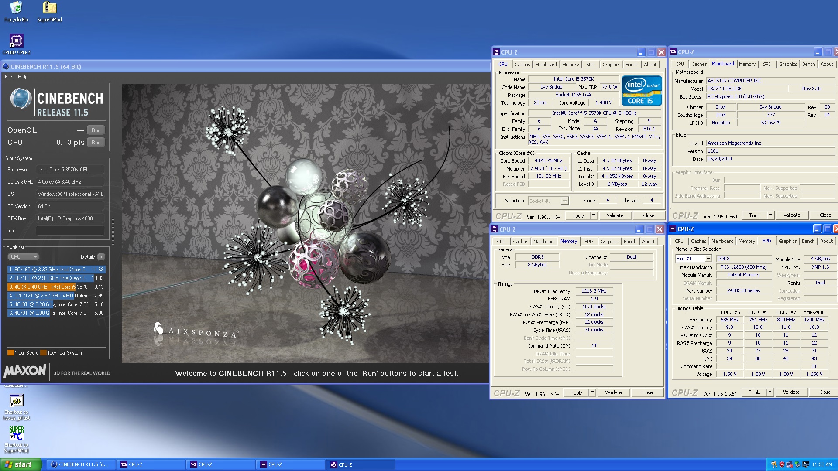Click Validate in CPU tab window
The height and width of the screenshot is (471, 838).
pyautogui.click(x=615, y=215)
